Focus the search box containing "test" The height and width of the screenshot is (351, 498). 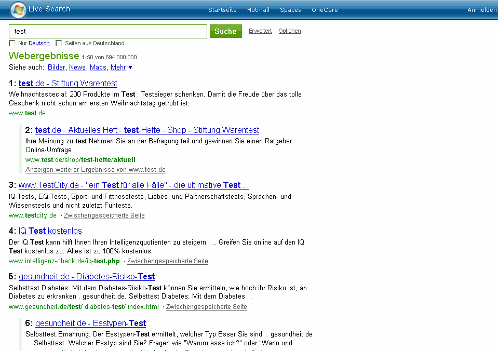point(108,32)
